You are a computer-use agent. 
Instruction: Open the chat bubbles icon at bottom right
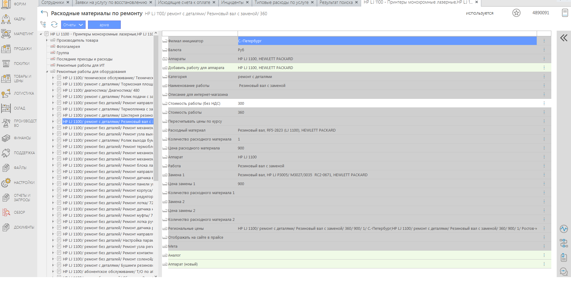[x=564, y=271]
